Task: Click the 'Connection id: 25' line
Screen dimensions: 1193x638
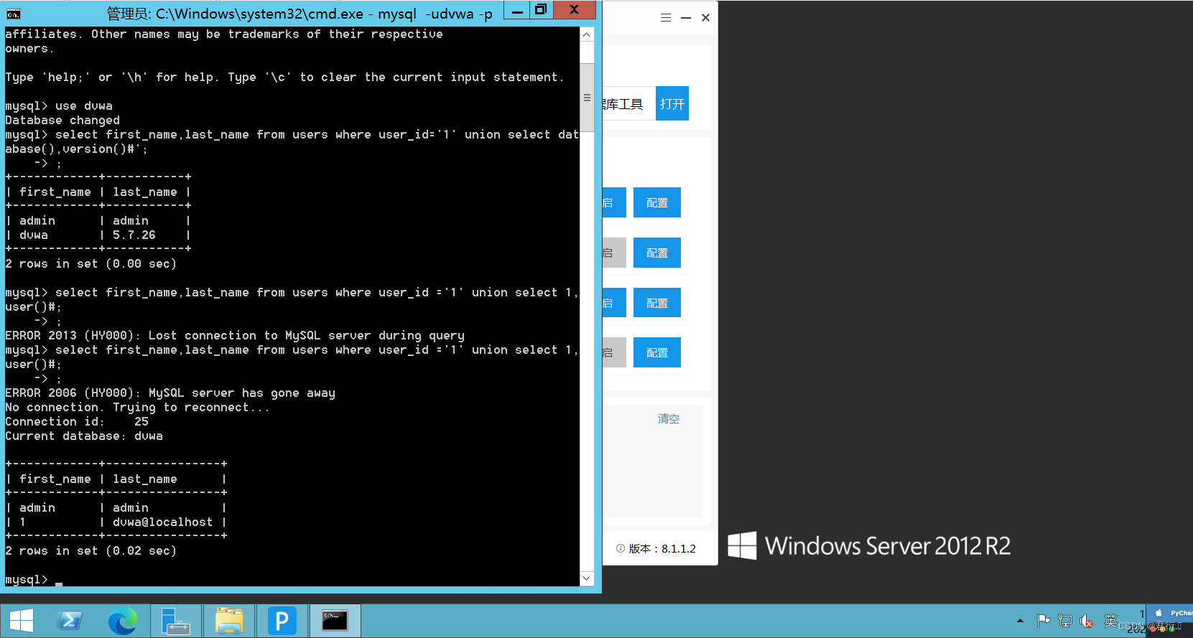Action: click(x=77, y=421)
